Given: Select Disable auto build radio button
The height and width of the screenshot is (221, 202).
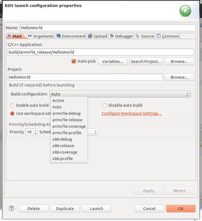Looking at the screenshot, I should pos(104,105).
